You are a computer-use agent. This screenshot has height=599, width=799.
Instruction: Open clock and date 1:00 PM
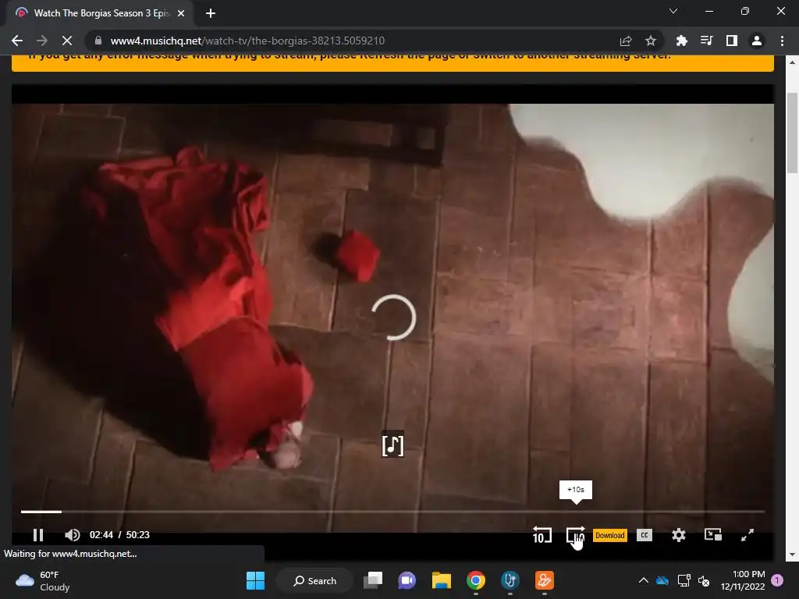743,580
